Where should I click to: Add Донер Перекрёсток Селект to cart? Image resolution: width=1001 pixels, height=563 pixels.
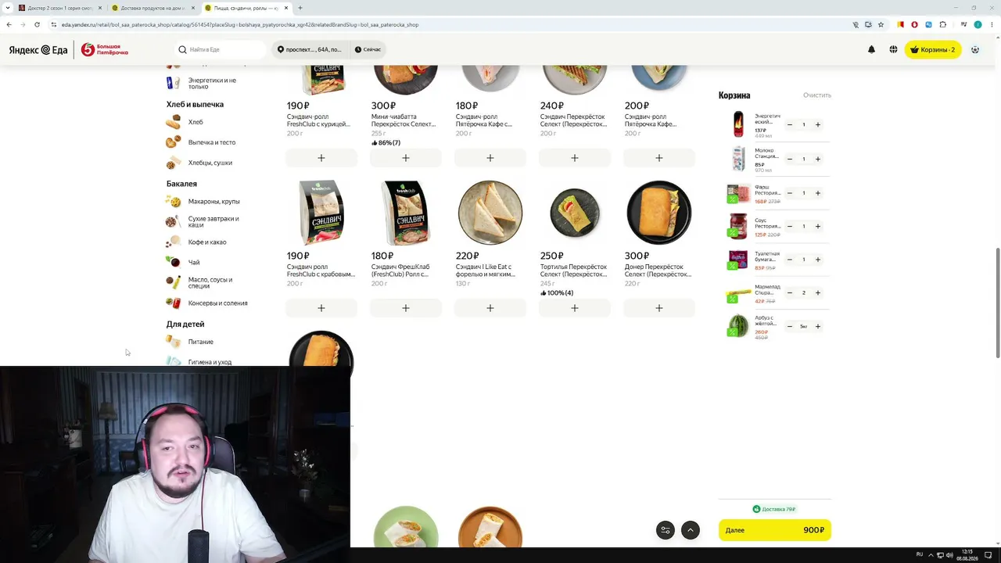coord(659,308)
